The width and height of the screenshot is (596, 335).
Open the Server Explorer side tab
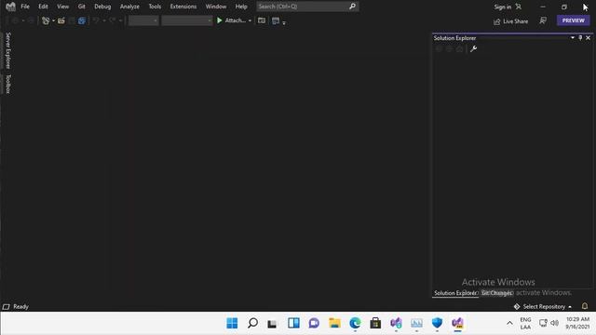8,50
